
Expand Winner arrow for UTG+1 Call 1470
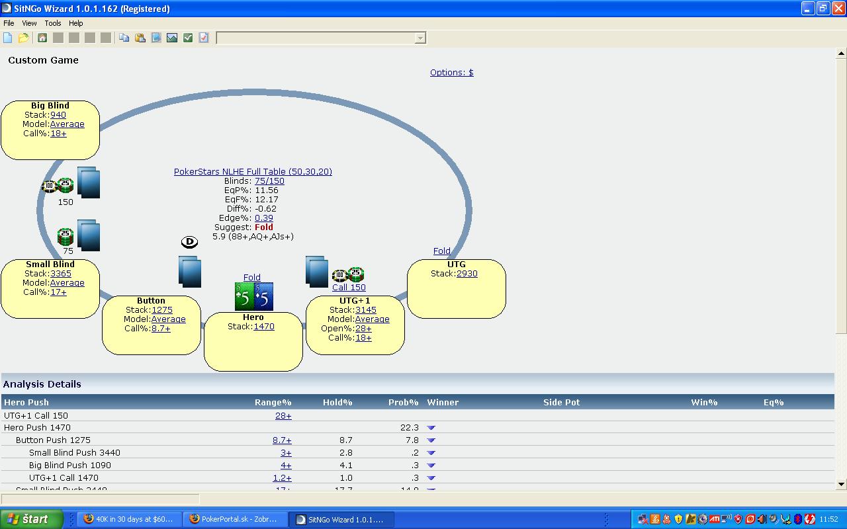(431, 478)
